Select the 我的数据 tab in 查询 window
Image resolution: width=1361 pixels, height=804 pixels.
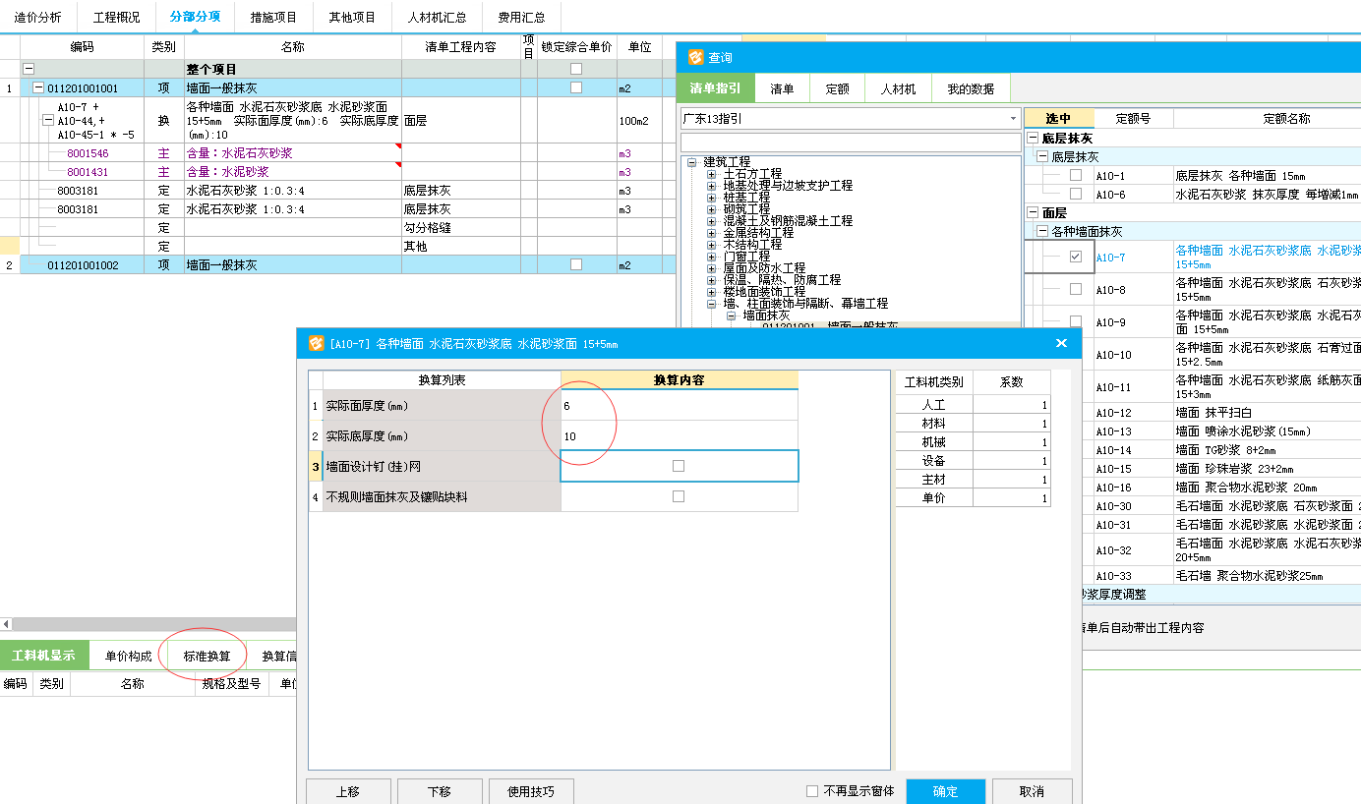click(970, 88)
